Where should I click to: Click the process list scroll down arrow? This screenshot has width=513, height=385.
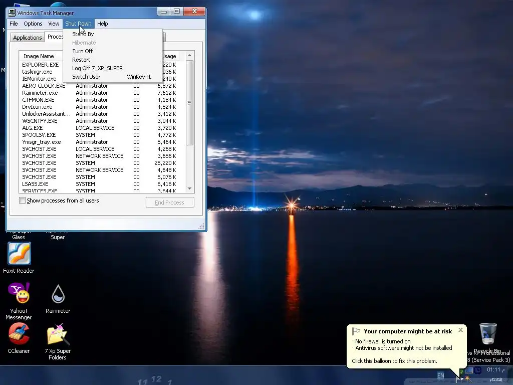(189, 188)
